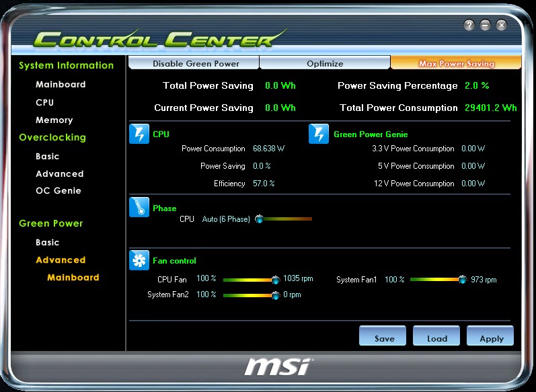Image resolution: width=536 pixels, height=392 pixels.
Task: Open Memory in the sidebar
Action: (54, 120)
